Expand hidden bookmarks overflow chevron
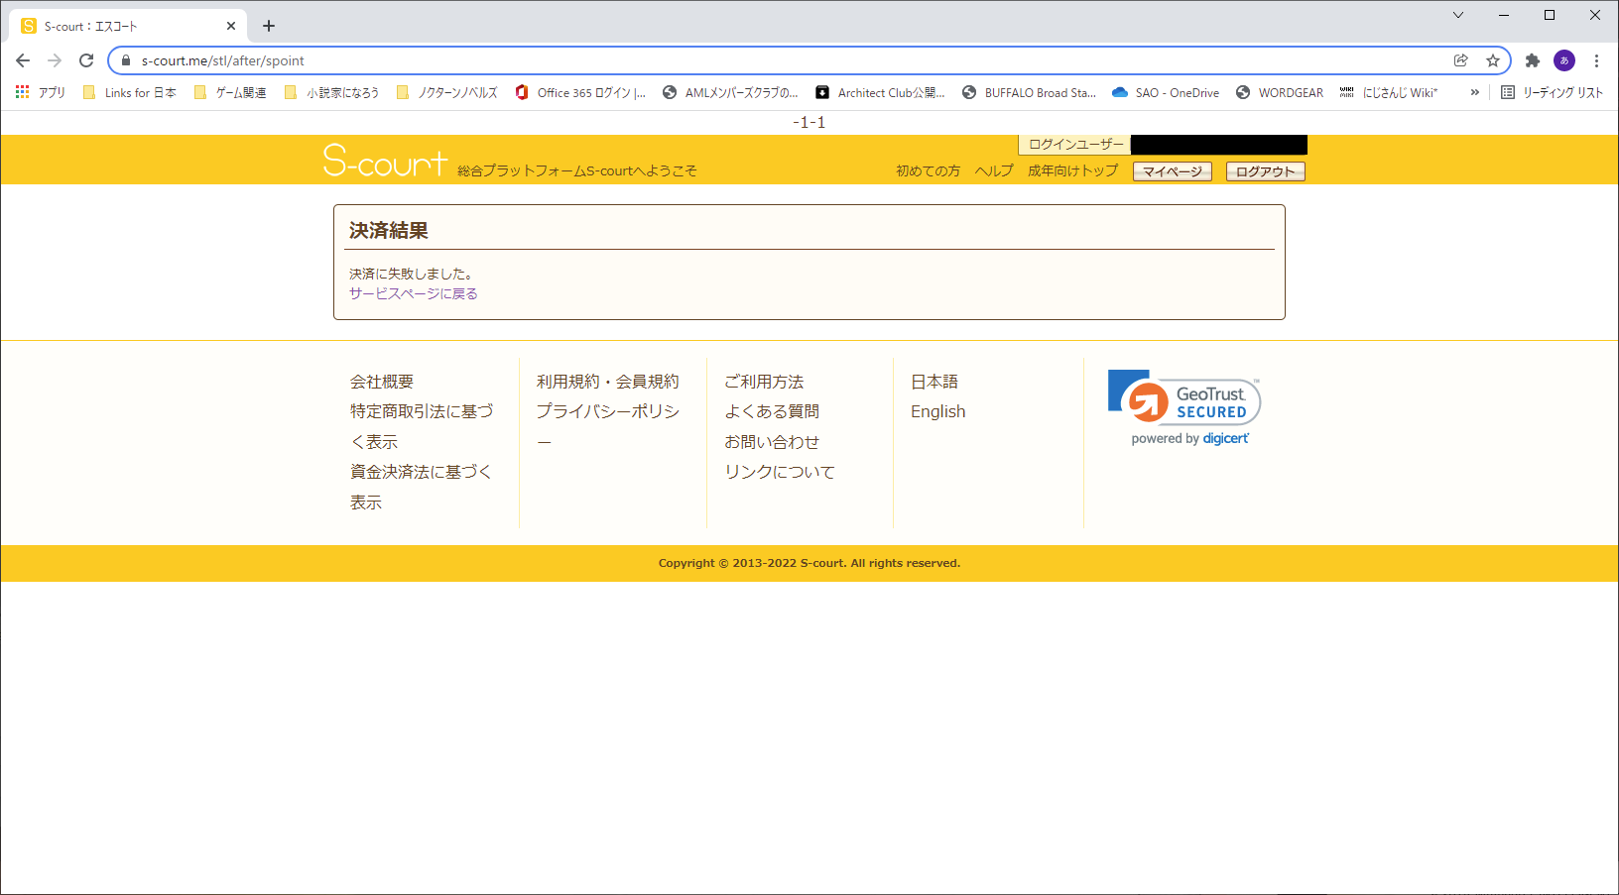 click(1474, 92)
